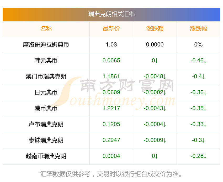Click the -0.4↓ percentage
Image resolution: width=223 pixels, height=182 pixels.
tap(198, 77)
